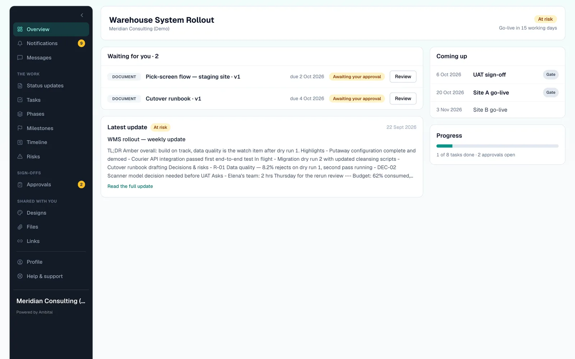Click the Phases layers icon
This screenshot has width=575, height=359.
20,114
